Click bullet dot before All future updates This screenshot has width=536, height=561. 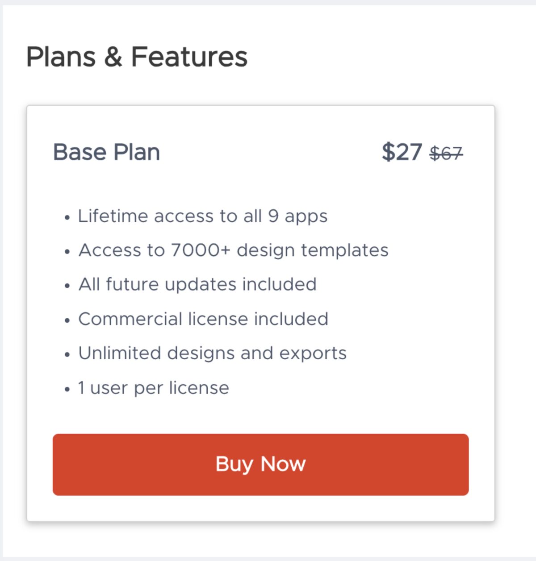pos(67,287)
